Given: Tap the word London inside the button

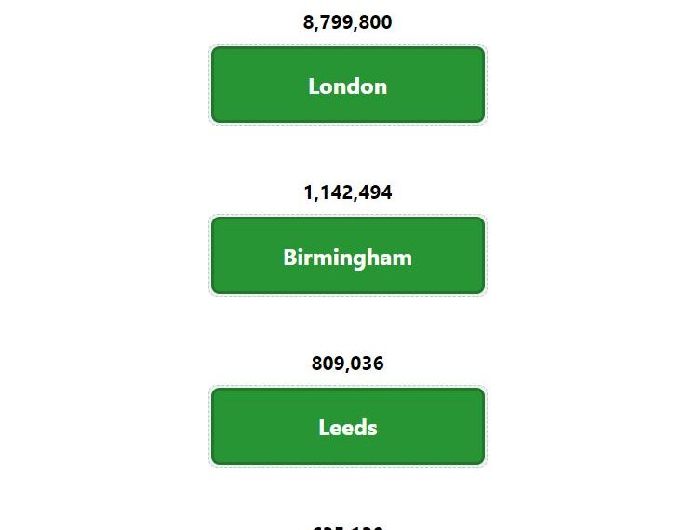Looking at the screenshot, I should [x=348, y=86].
